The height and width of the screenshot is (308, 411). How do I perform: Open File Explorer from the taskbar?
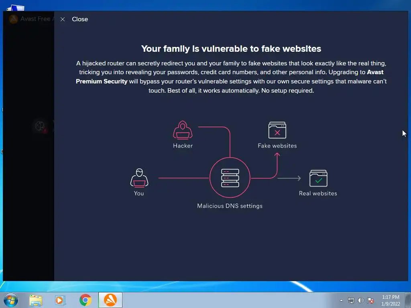pos(36,300)
